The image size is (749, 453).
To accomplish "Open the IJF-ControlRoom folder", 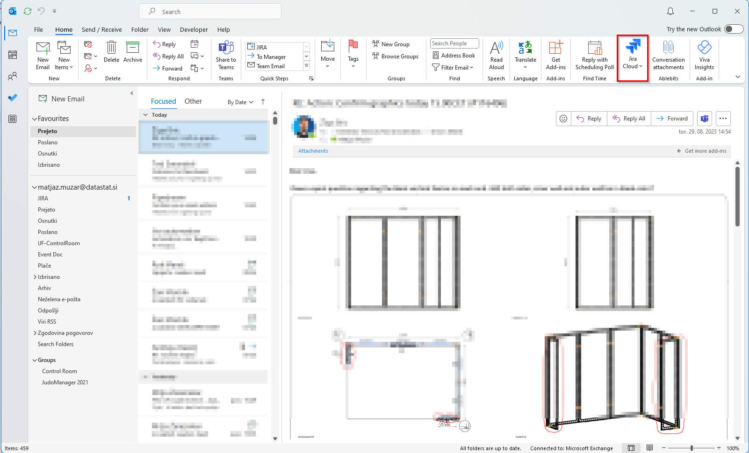I will click(83, 243).
